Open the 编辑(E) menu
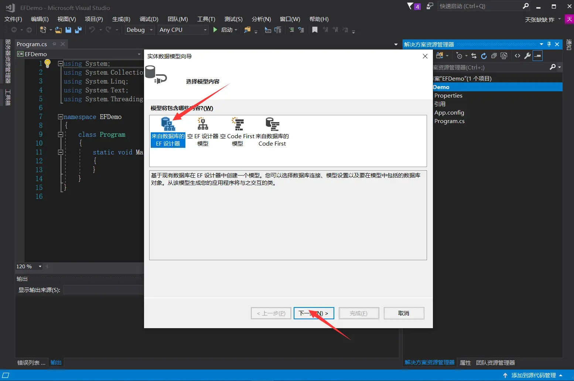This screenshot has height=381, width=574. (x=40, y=19)
